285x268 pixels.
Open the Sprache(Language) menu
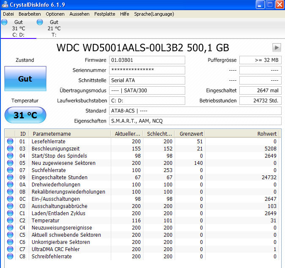154,14
